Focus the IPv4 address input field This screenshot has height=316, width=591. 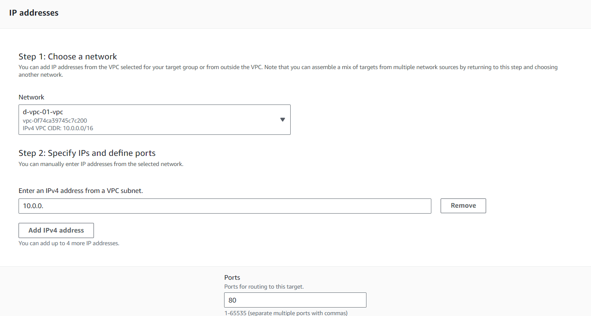[x=225, y=206]
